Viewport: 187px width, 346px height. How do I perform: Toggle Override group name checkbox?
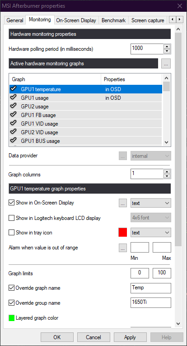tap(11, 303)
